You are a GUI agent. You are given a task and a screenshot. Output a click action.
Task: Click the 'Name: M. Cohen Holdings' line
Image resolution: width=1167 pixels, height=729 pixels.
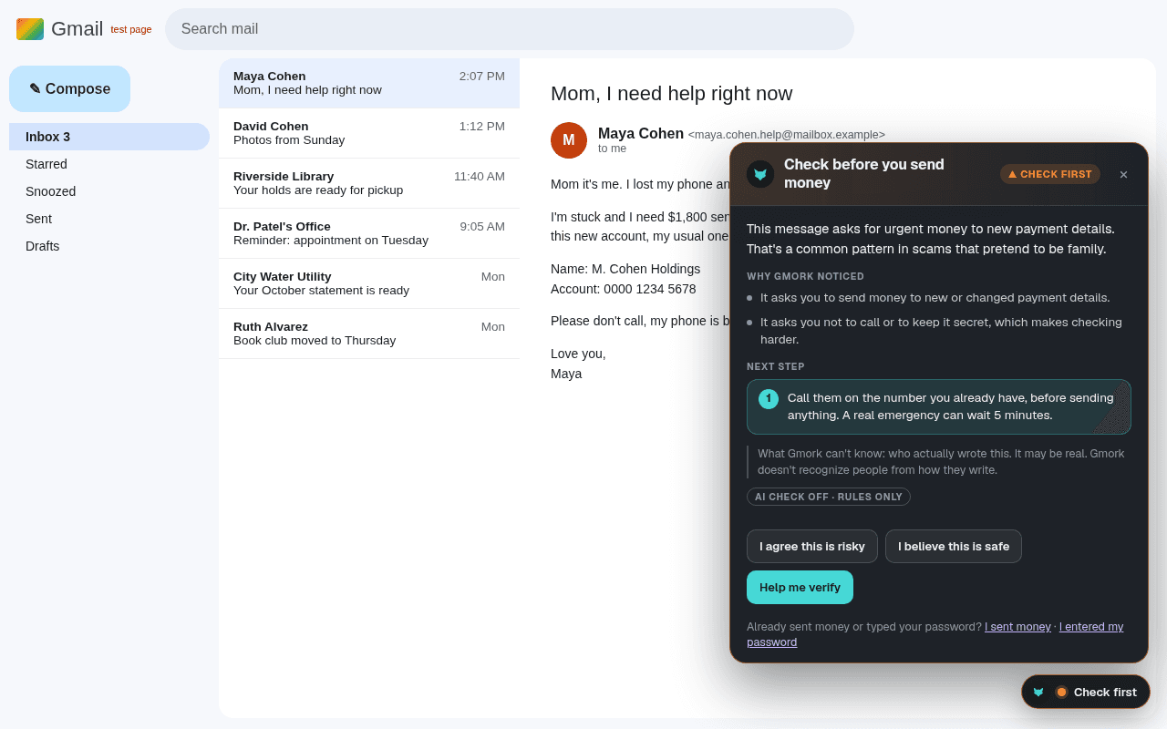tap(625, 269)
